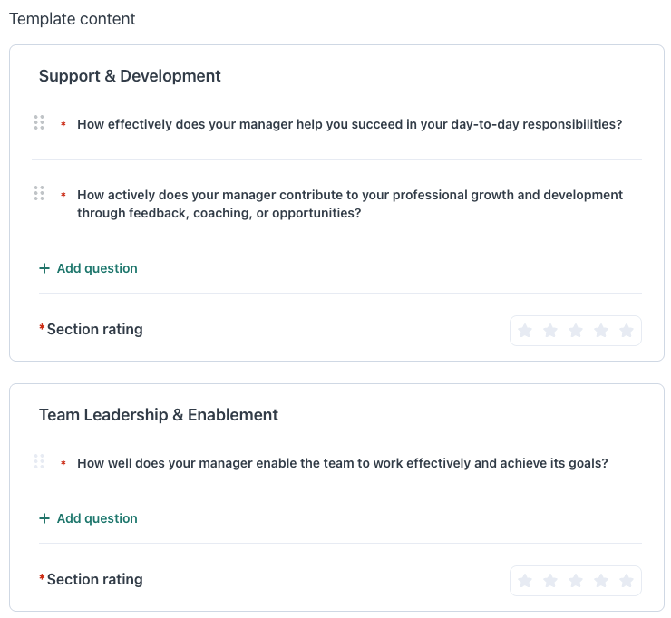Select the professional growth and development question
Image resolution: width=671 pixels, height=618 pixels.
click(x=349, y=204)
